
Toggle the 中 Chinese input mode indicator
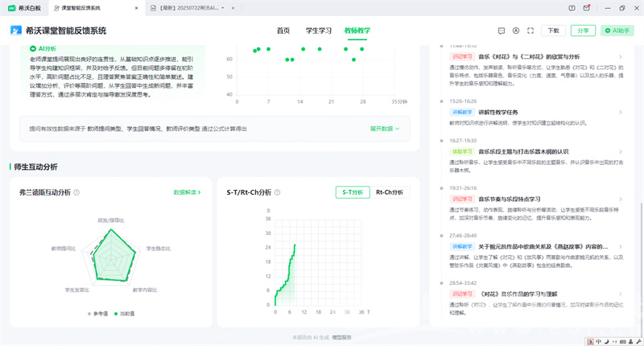click(x=599, y=341)
